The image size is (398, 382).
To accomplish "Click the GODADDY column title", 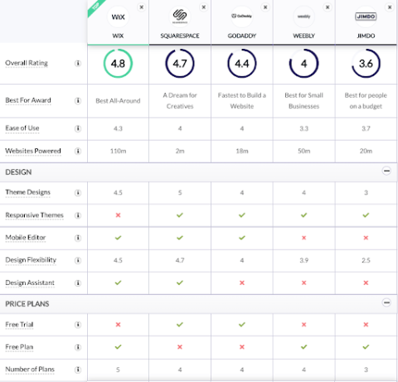I will [242, 36].
